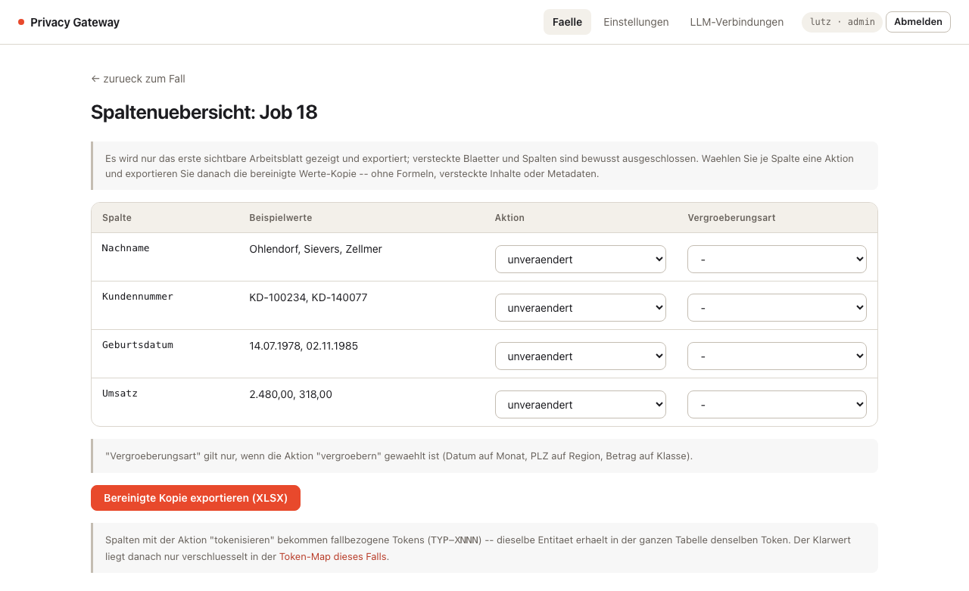Switch to the LLM-Verbindungen tab
Screen dimensions: 969x591
737,22
